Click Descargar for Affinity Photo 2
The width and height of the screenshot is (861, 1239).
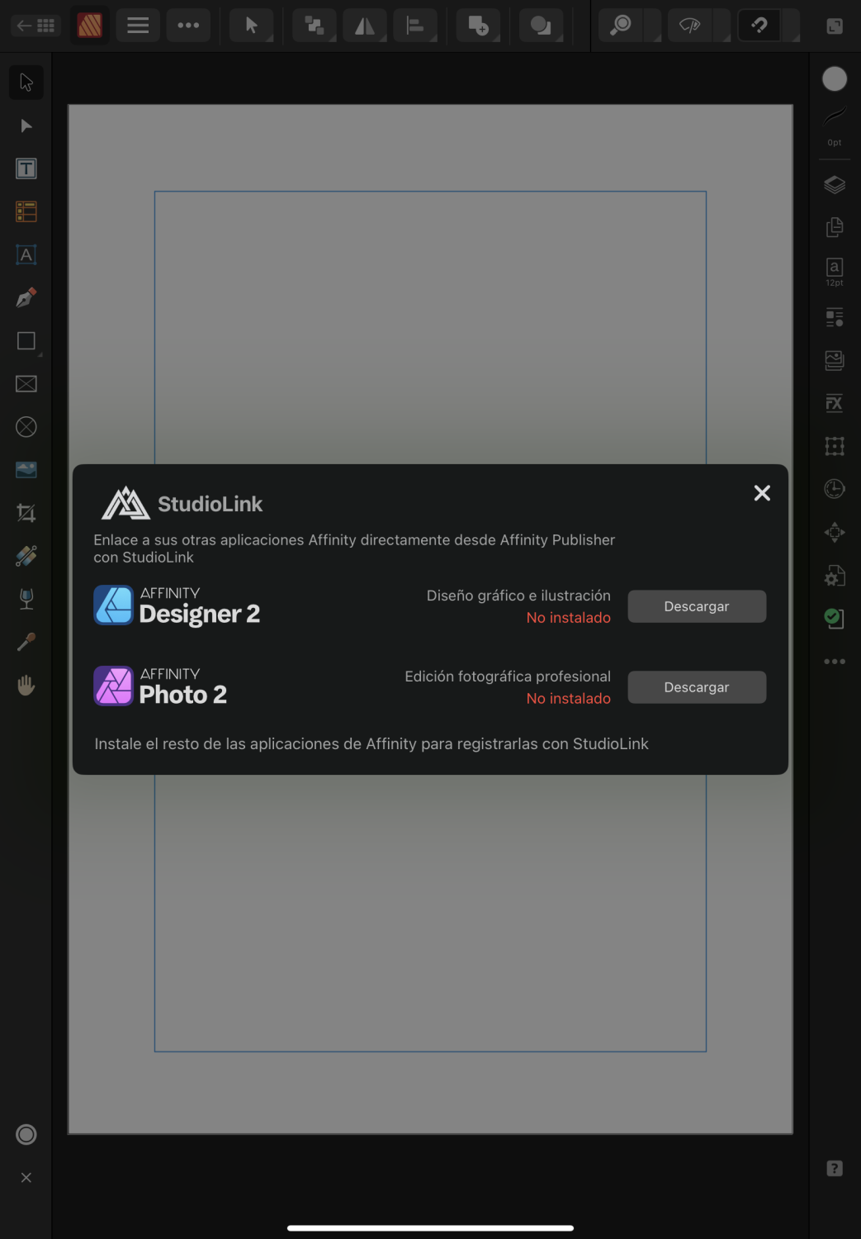[x=697, y=687]
